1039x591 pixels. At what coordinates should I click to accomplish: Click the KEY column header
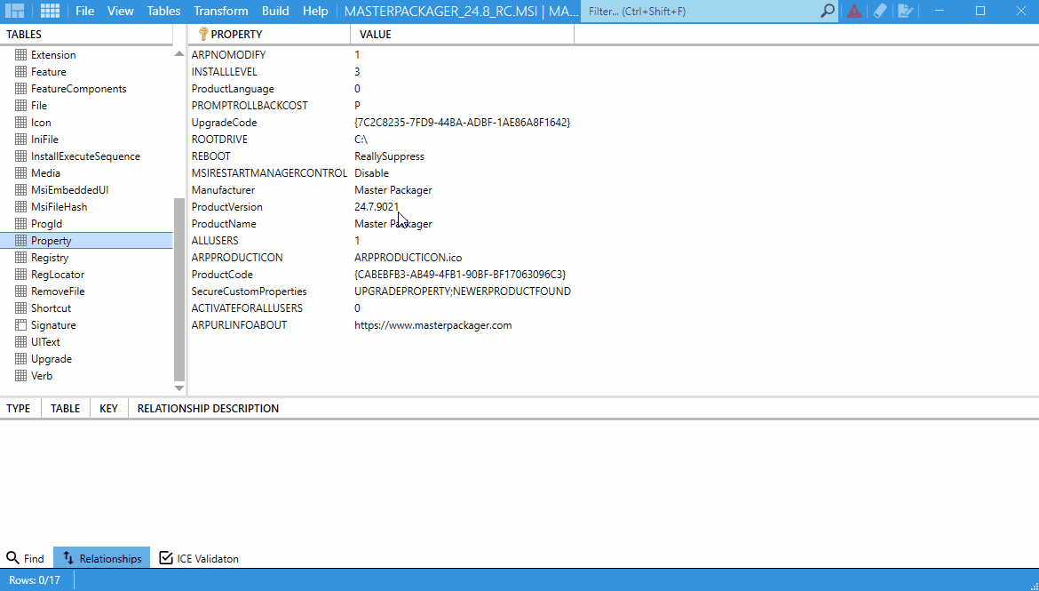(108, 409)
